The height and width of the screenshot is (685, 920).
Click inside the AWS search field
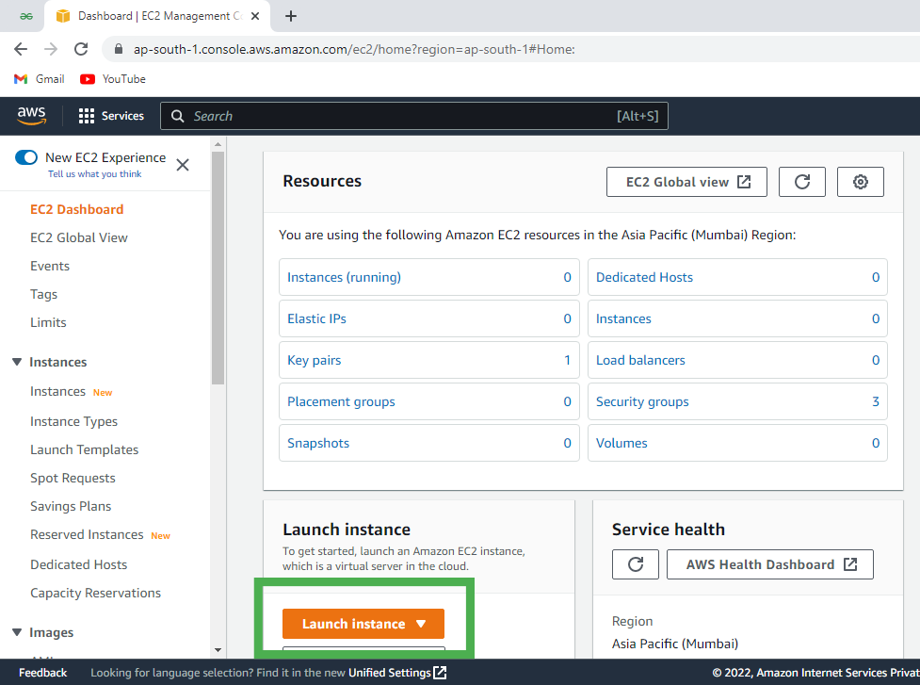tap(414, 116)
